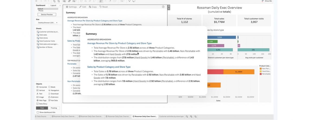Add a Text object

pyautogui.click(x=39, y=94)
